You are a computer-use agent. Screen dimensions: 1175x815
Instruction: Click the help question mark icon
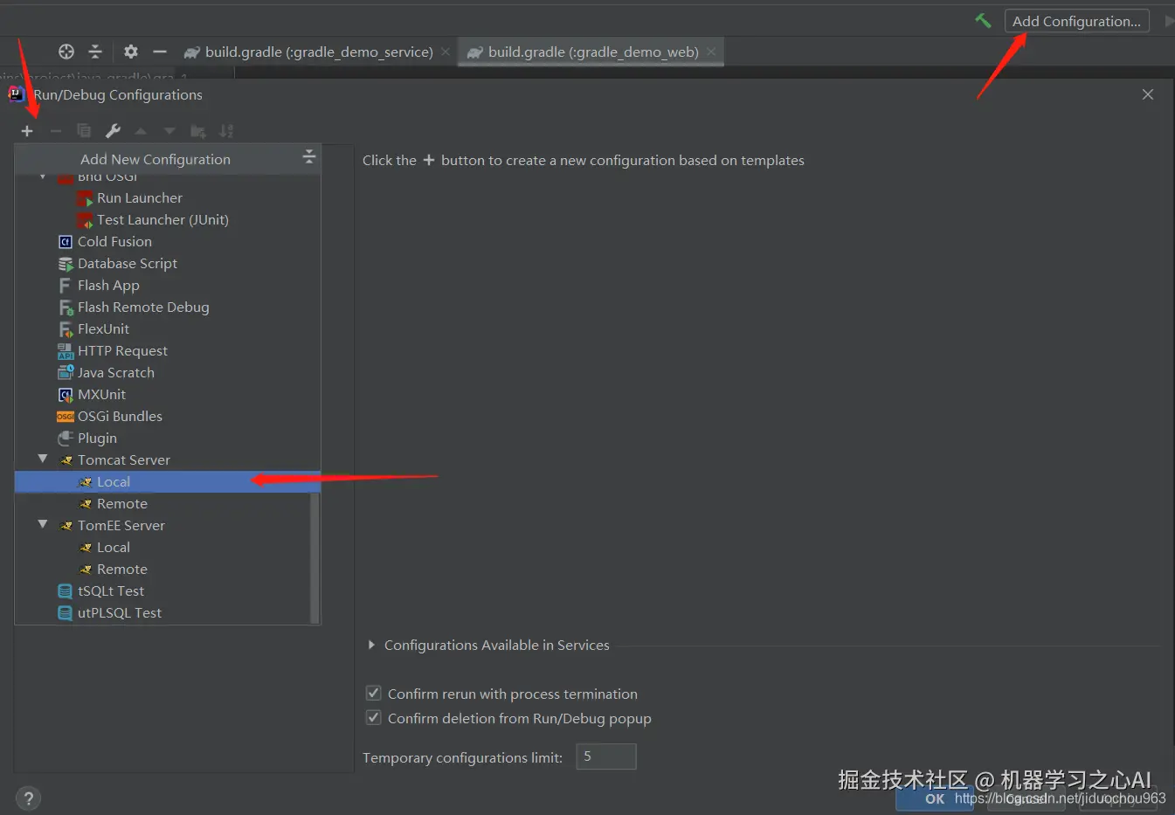click(28, 798)
